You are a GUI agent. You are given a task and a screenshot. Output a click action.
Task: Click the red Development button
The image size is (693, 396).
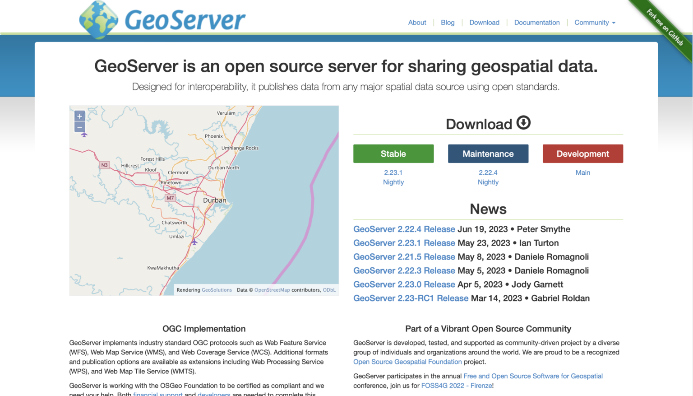582,154
